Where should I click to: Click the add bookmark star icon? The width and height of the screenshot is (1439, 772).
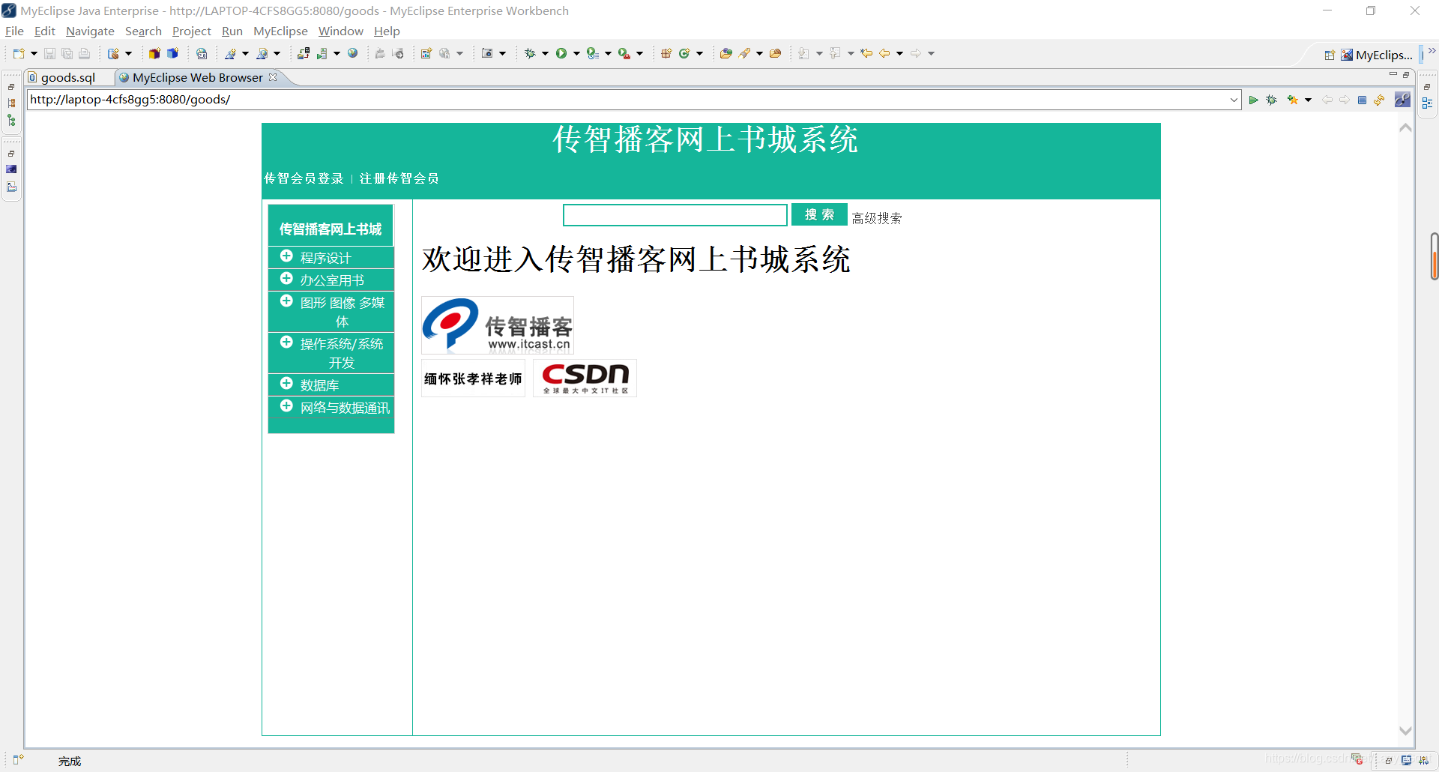click(x=1292, y=100)
